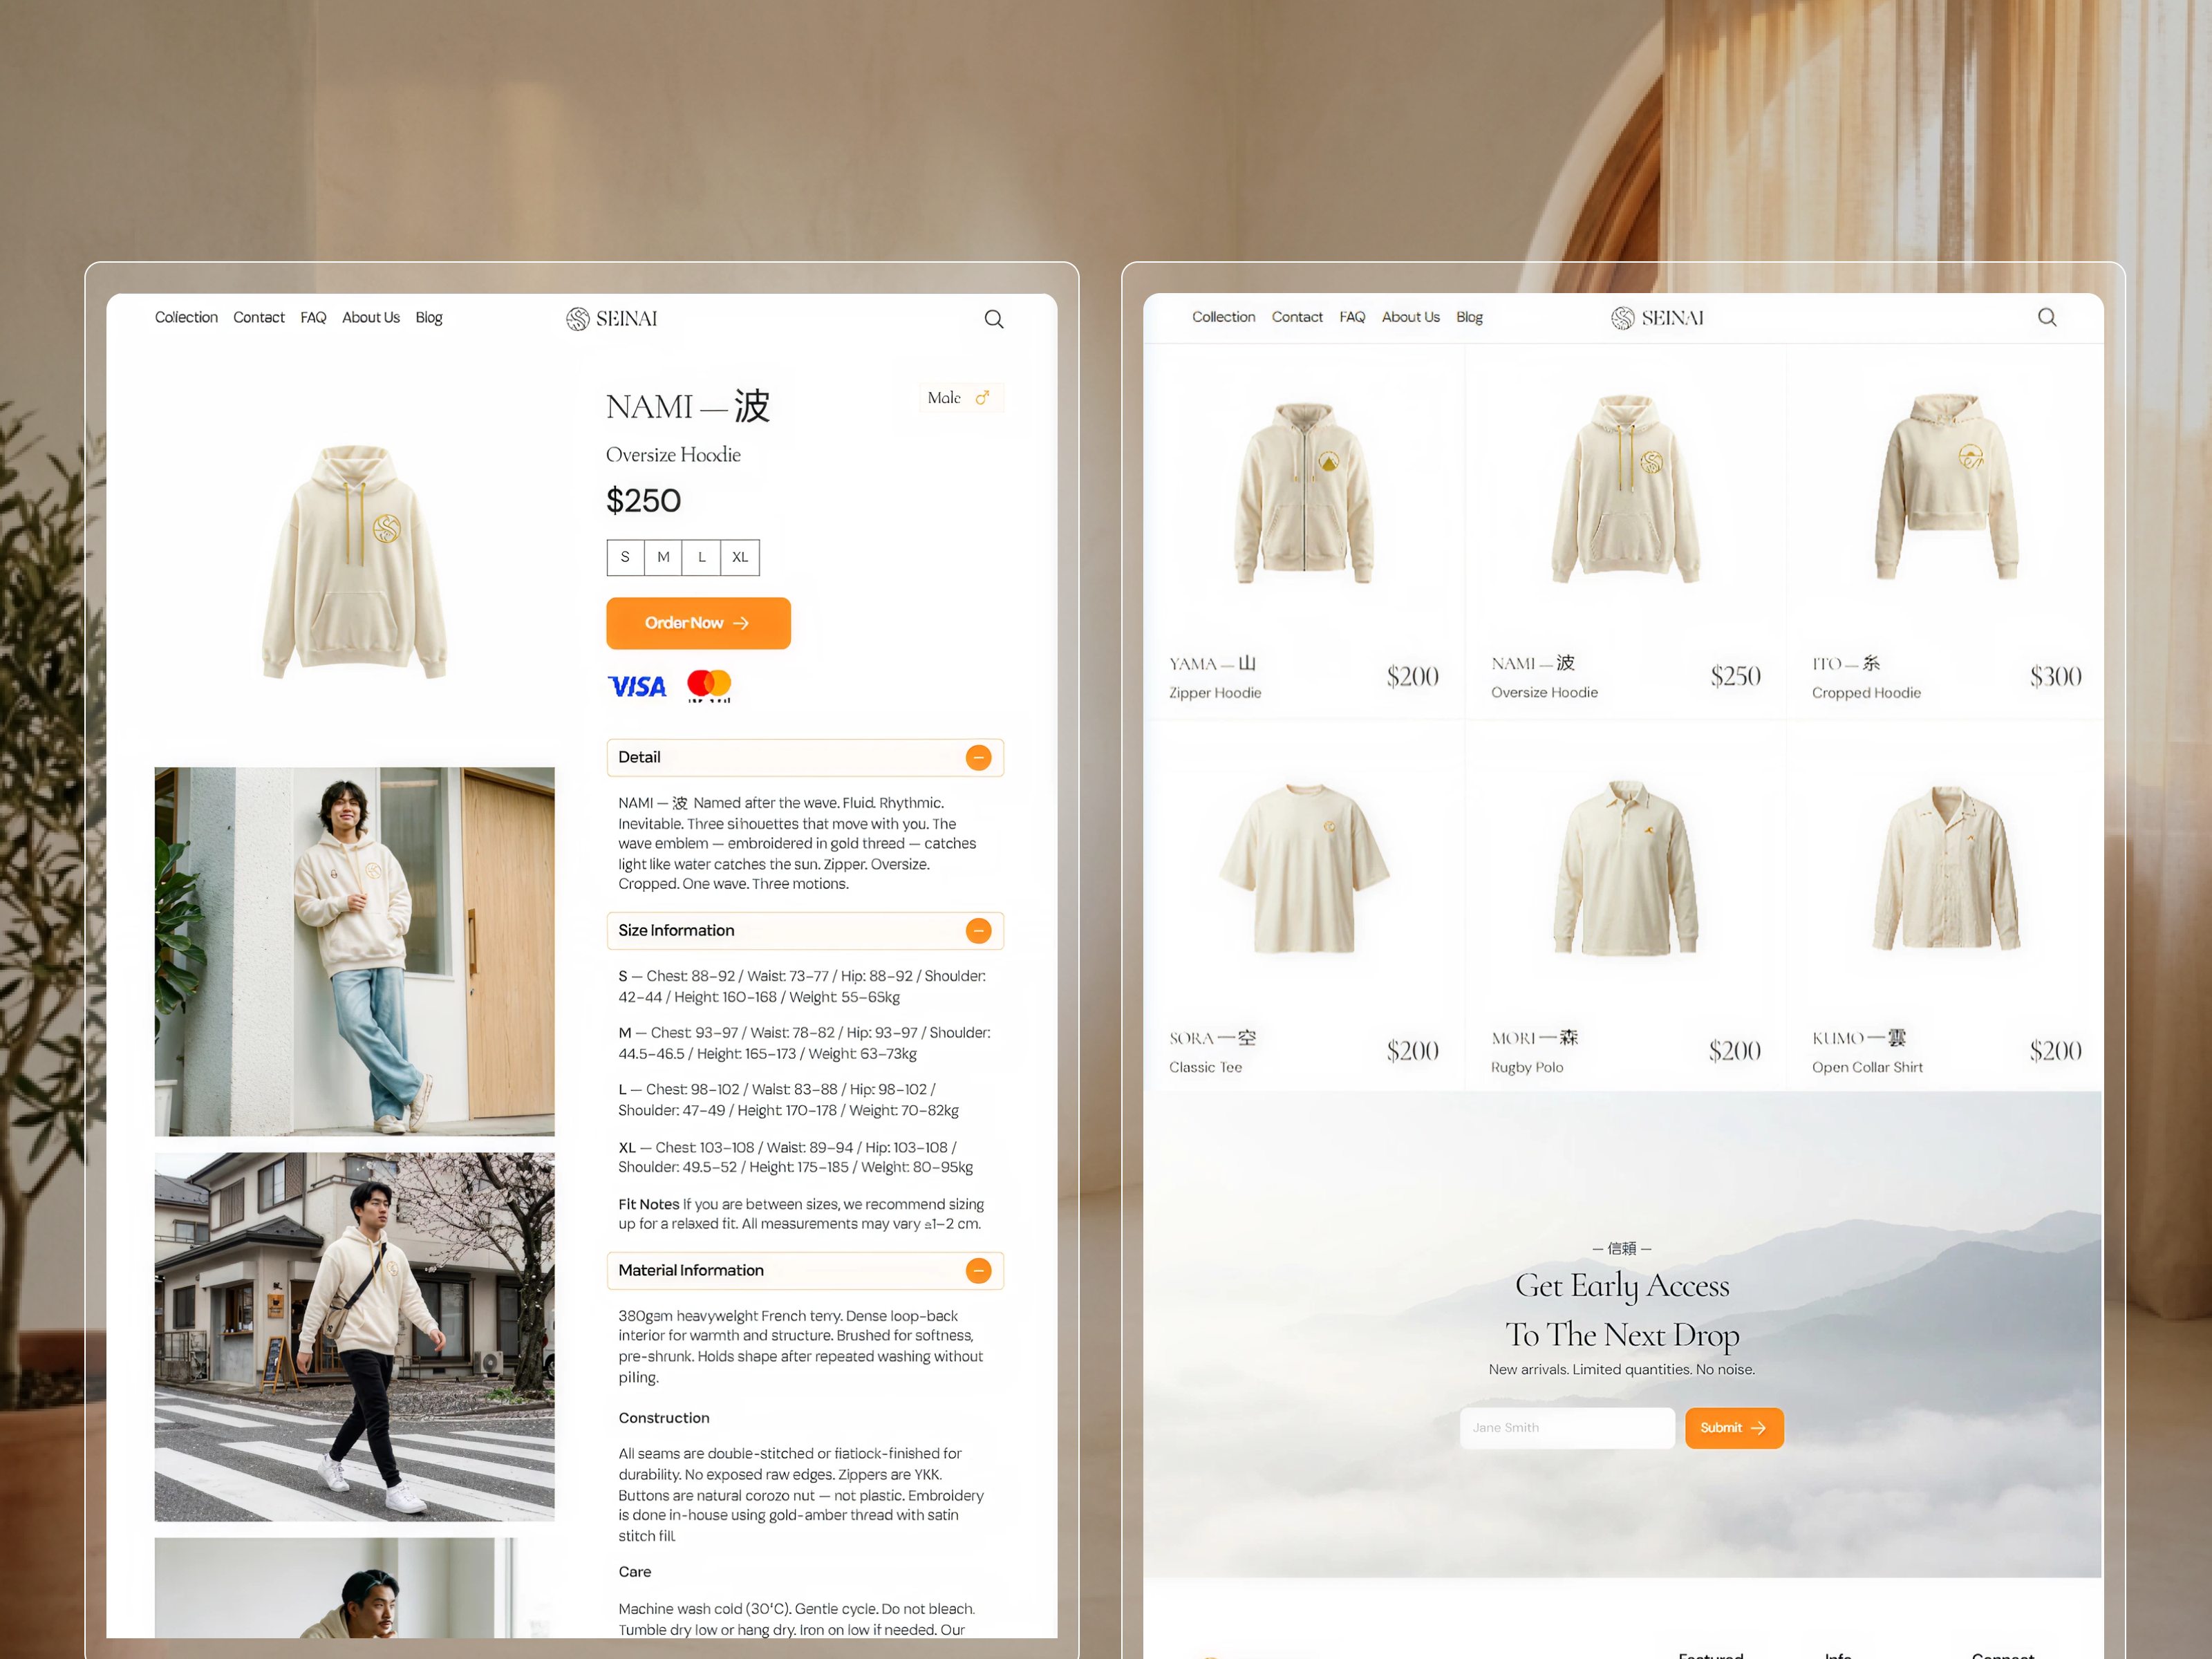Click the Mastercard payment icon
Viewport: 2212px width, 1659px height.
coord(709,685)
